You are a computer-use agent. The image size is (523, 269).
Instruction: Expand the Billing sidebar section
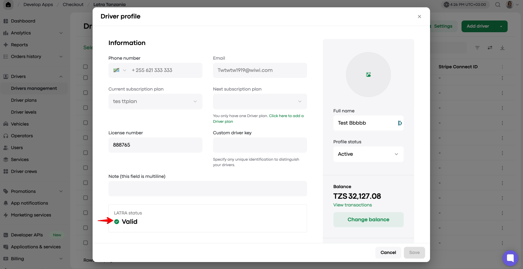(x=61, y=259)
